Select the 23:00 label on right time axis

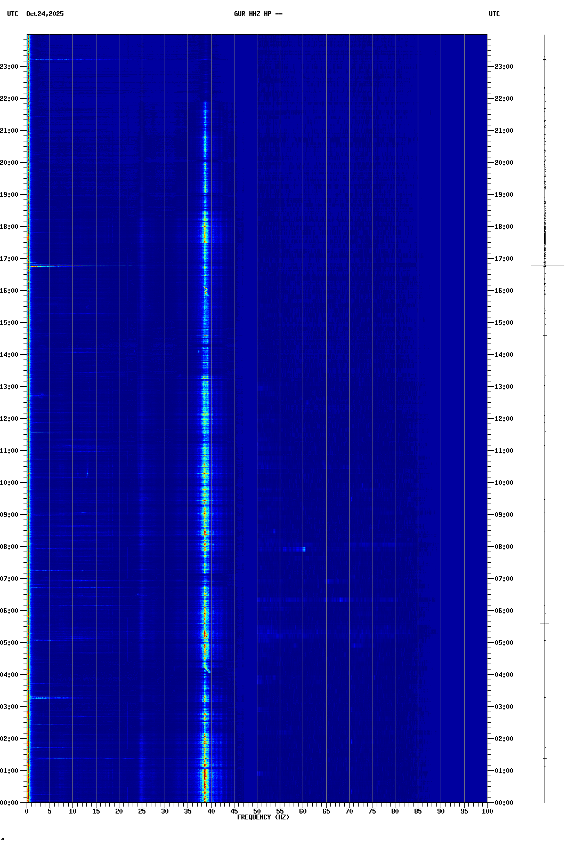(x=504, y=67)
